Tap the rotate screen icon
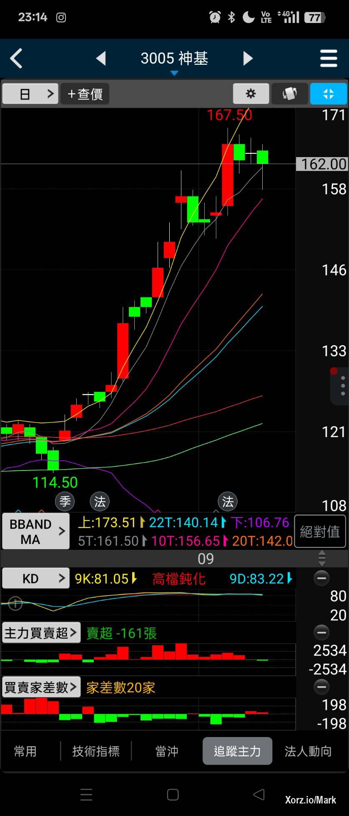349x816 pixels. pyautogui.click(x=290, y=94)
